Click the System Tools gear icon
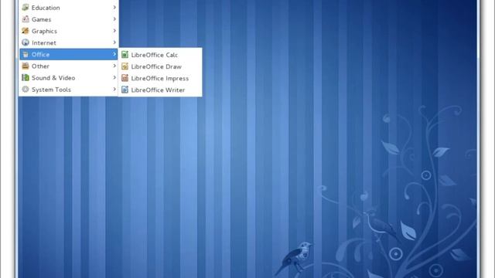The image size is (495, 278). pyautogui.click(x=26, y=90)
